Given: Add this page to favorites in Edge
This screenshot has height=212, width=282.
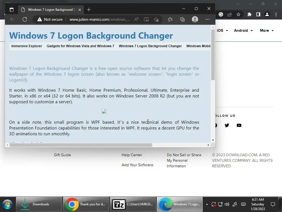Looking at the screenshot, I should point(156,19).
